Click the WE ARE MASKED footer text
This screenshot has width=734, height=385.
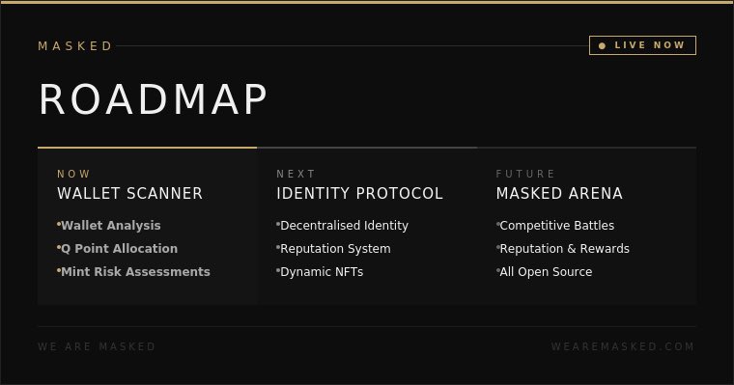point(97,346)
